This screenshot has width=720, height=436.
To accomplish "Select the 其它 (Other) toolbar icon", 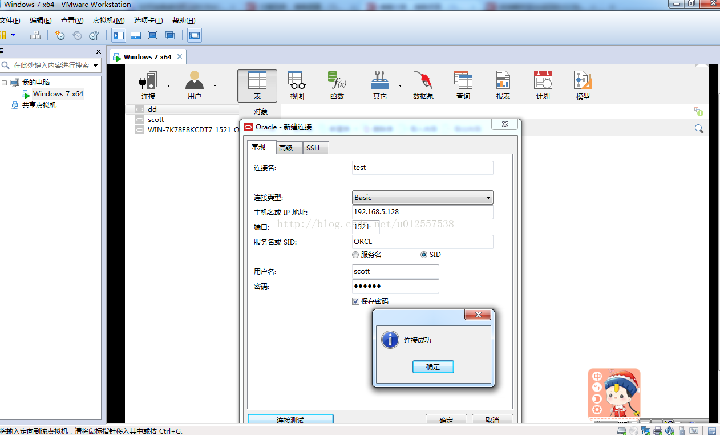I will click(380, 85).
